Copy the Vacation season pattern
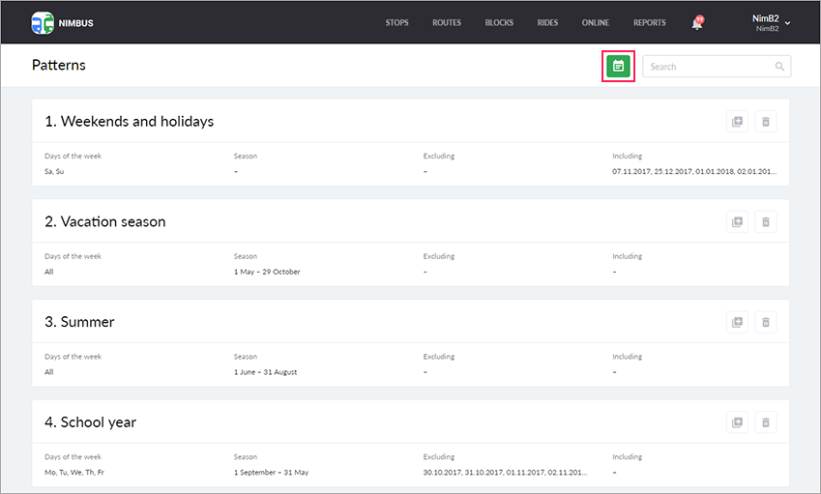Viewport: 821px width, 494px height. [x=737, y=222]
